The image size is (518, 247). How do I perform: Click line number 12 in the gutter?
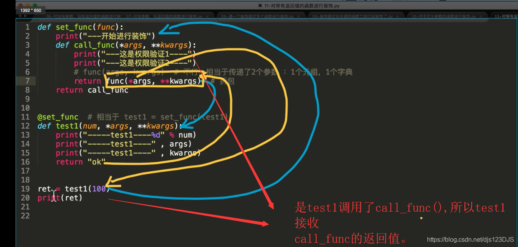point(25,126)
